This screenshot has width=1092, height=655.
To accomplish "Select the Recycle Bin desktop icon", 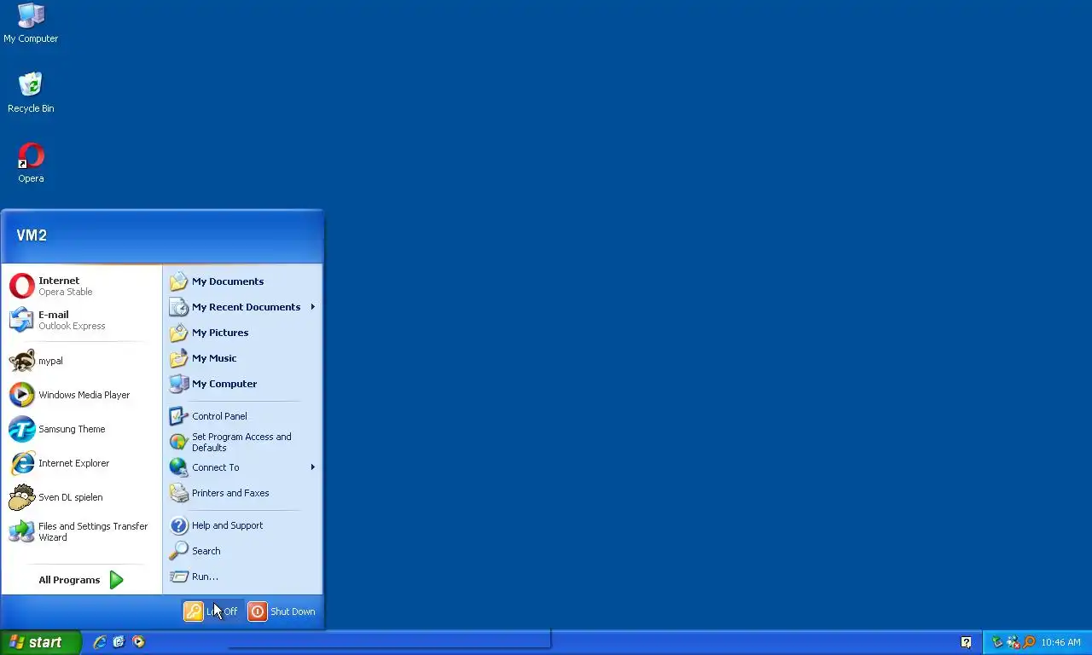I will click(31, 93).
